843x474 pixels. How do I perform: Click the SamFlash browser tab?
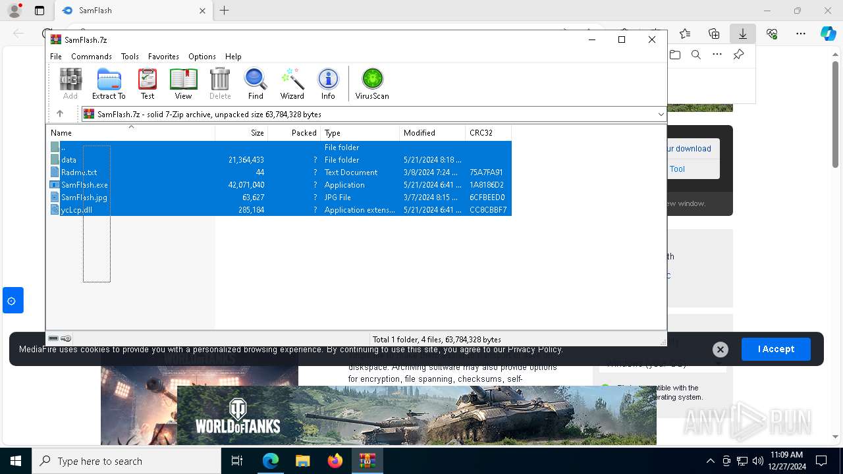point(134,11)
